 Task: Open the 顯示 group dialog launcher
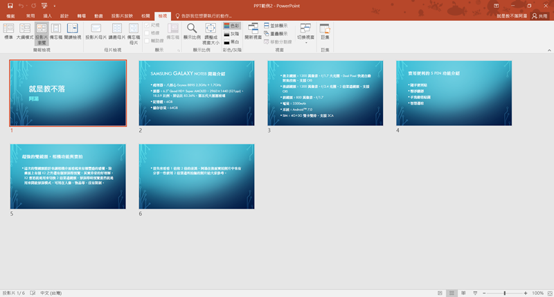[x=178, y=50]
